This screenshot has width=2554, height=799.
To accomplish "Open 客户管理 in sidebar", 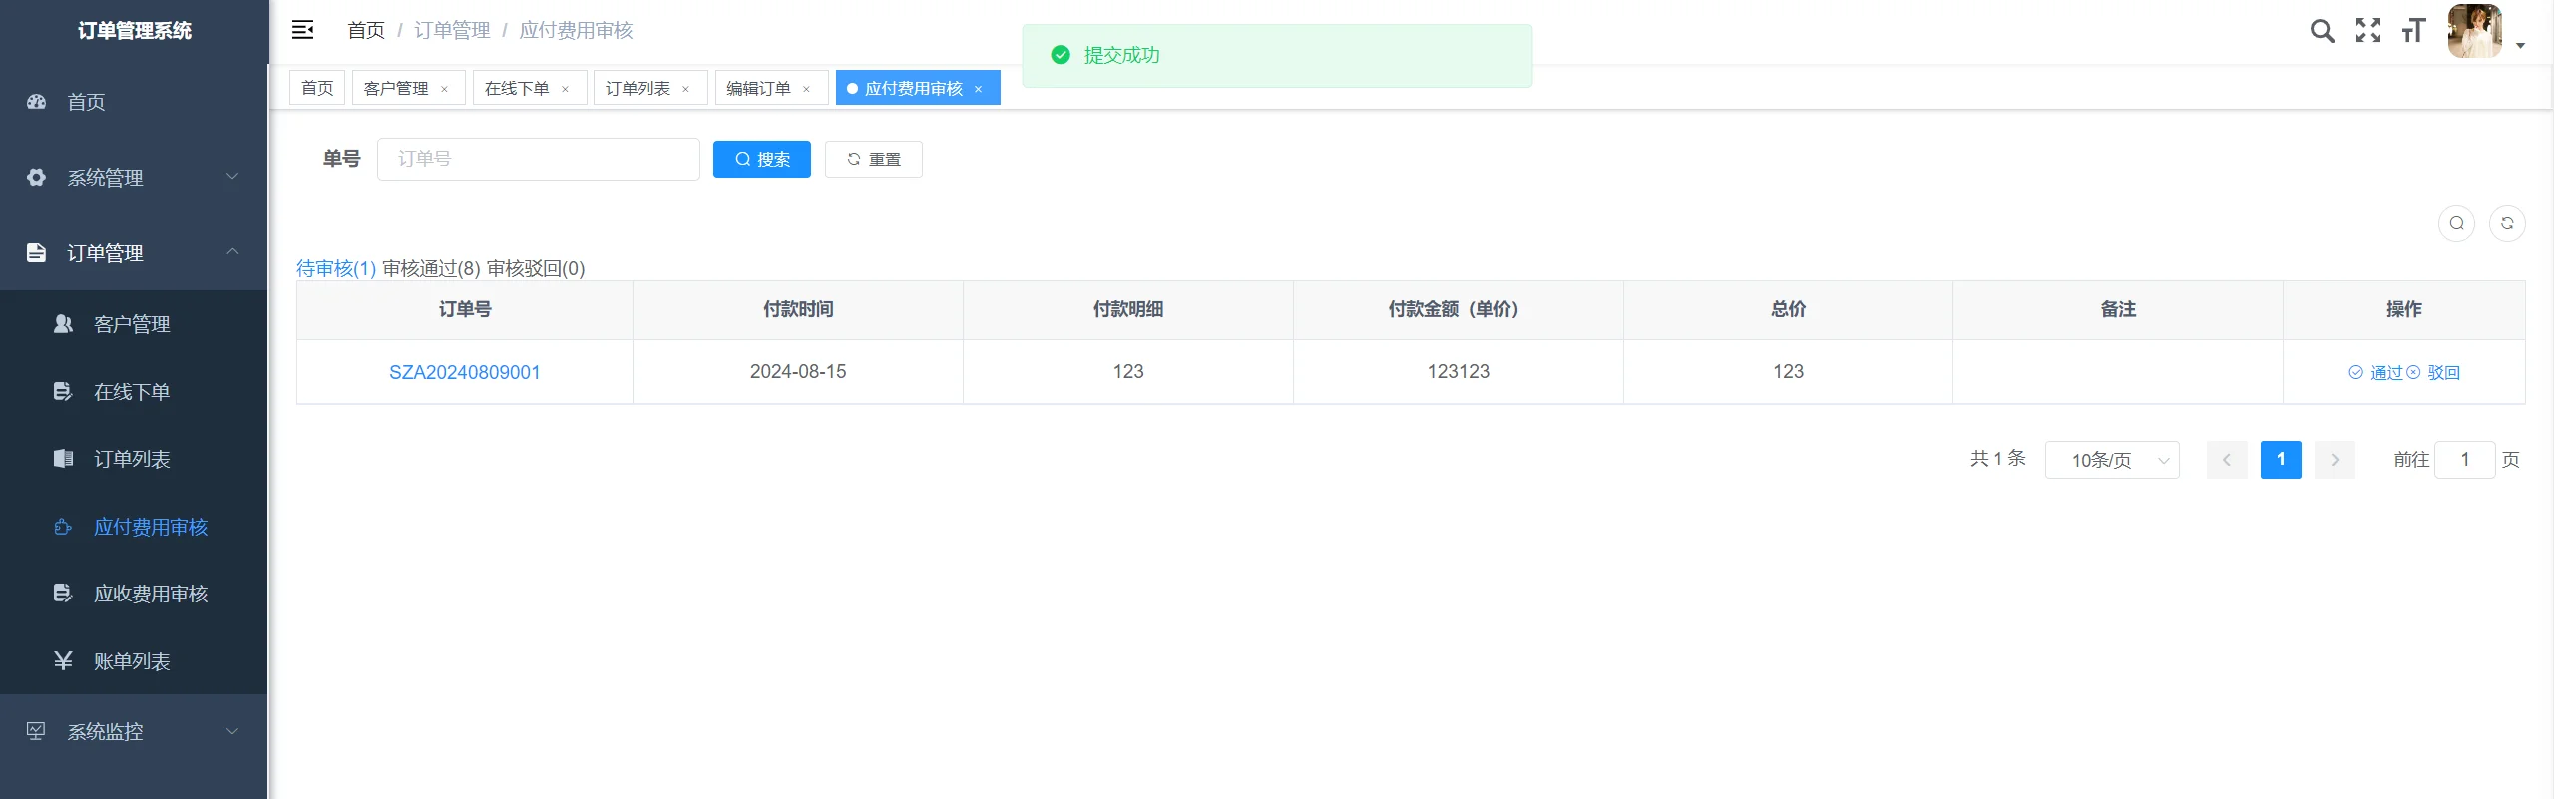I will click(x=134, y=324).
